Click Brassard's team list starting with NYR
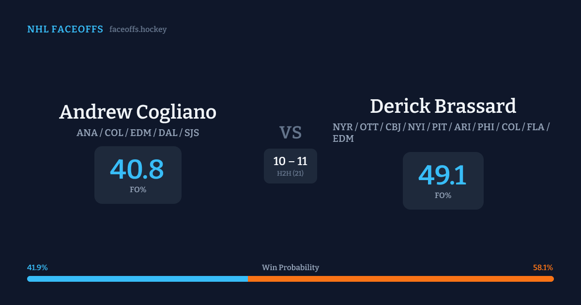The image size is (581, 305). click(441, 127)
